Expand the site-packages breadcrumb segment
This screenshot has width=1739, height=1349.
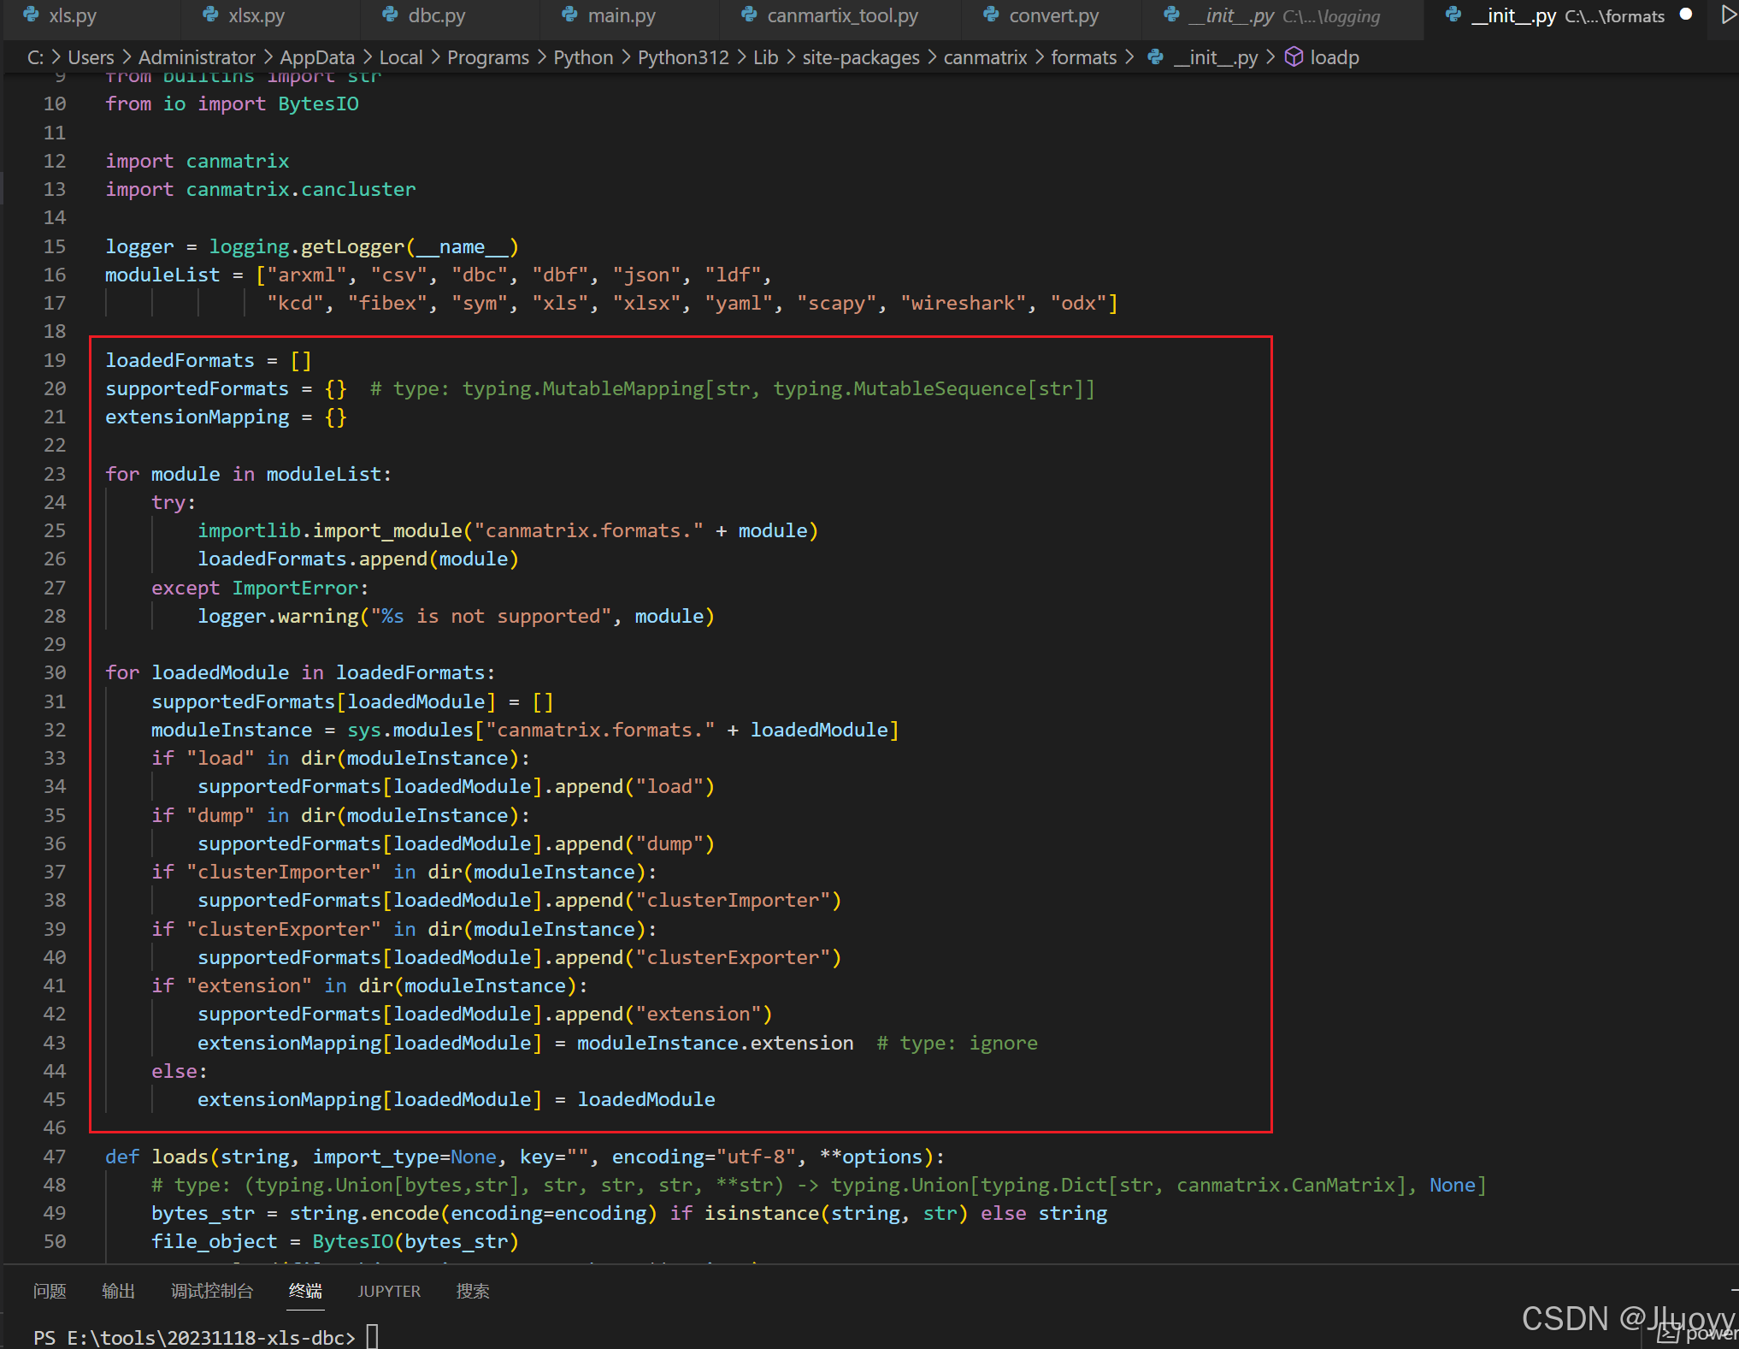[860, 57]
